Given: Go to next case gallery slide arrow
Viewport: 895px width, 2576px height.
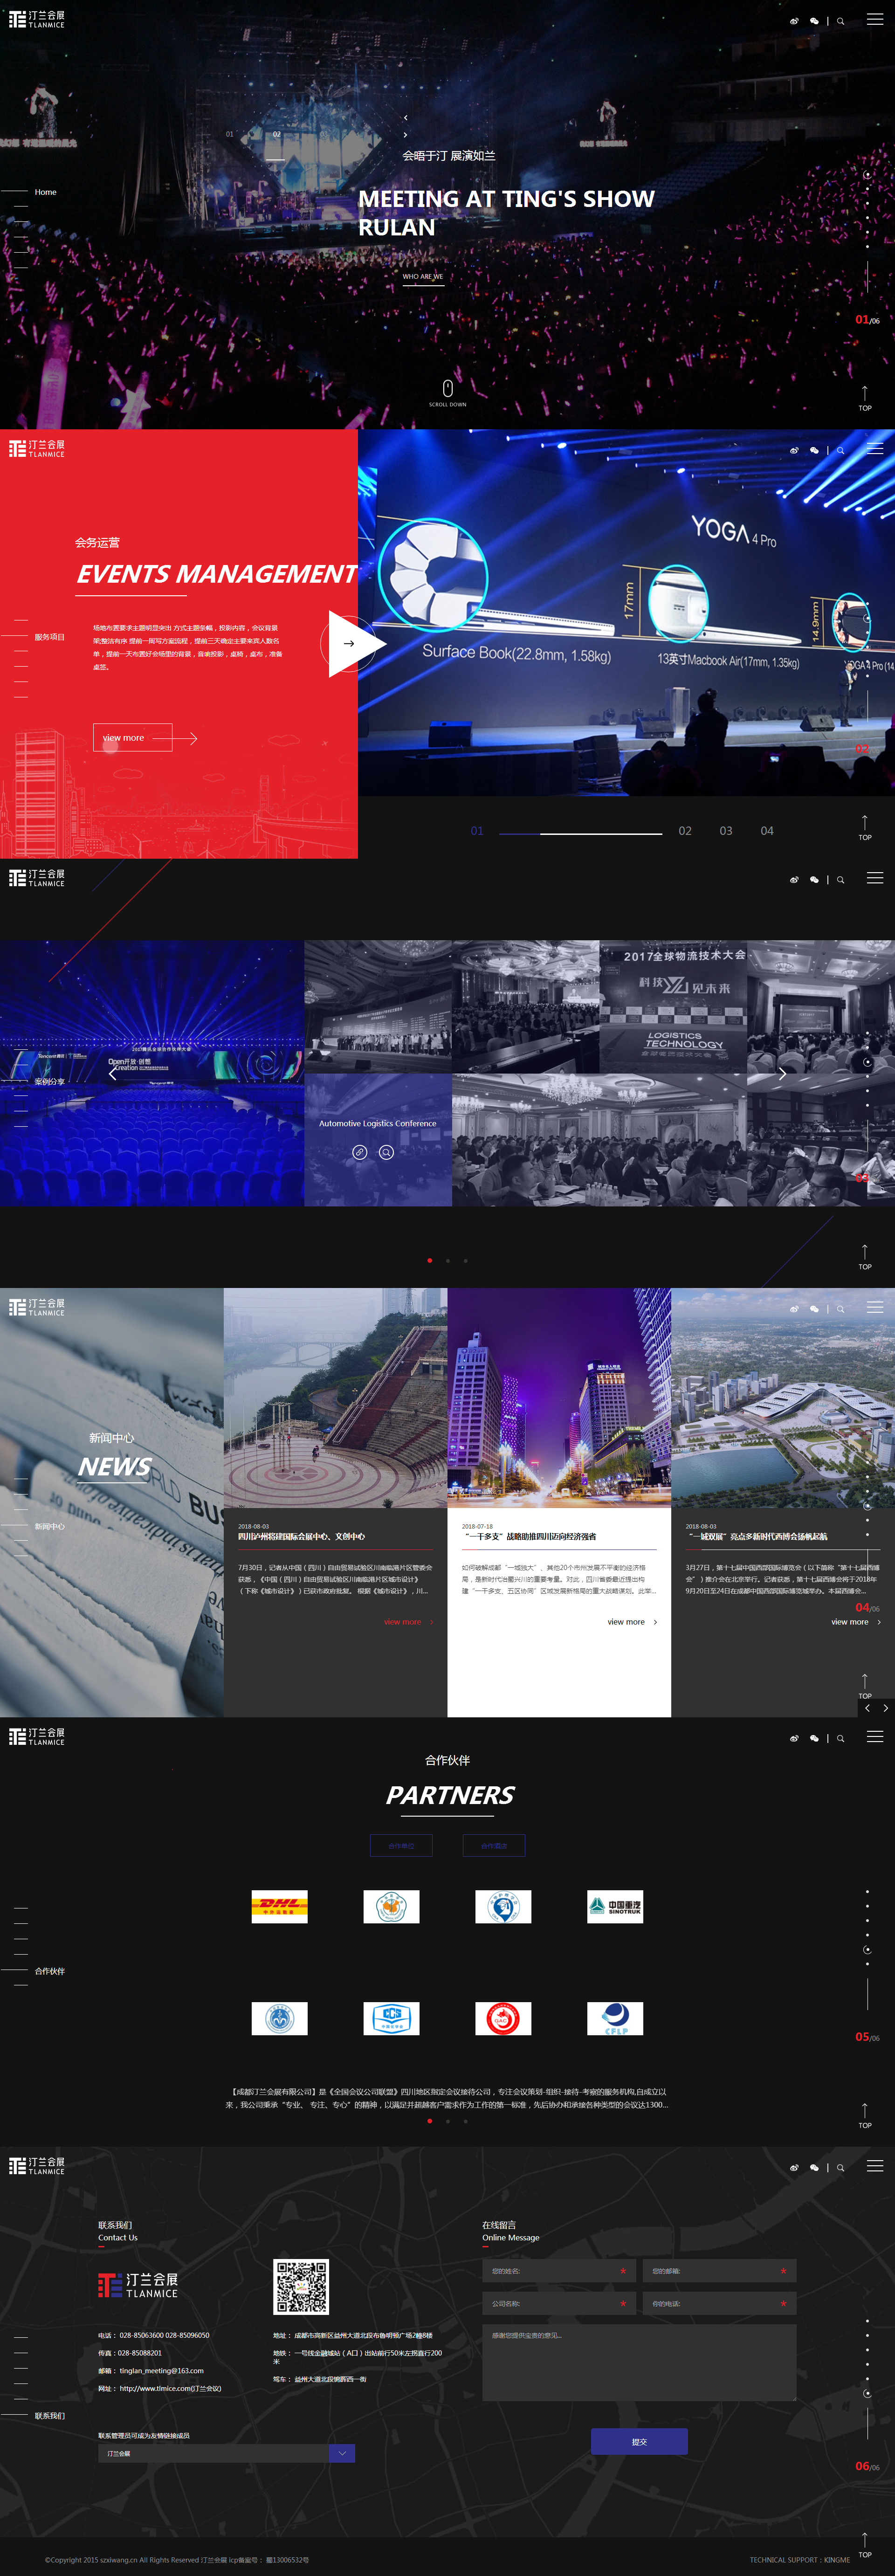Looking at the screenshot, I should point(782,1073).
